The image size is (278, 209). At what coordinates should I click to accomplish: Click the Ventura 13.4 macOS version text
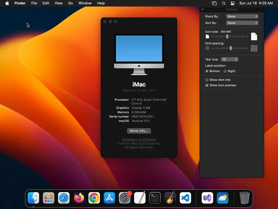[x=140, y=121]
